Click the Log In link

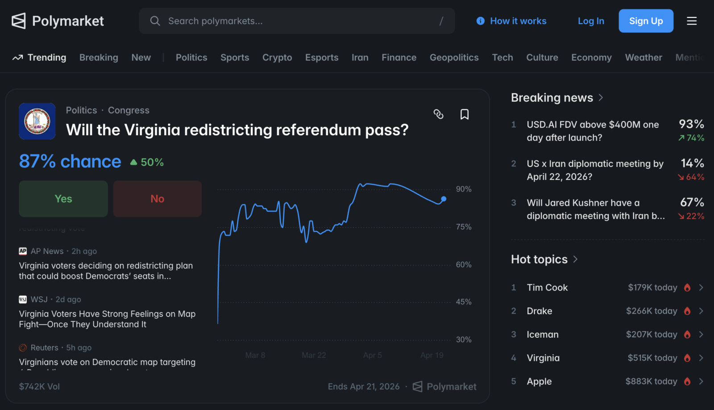coord(591,21)
